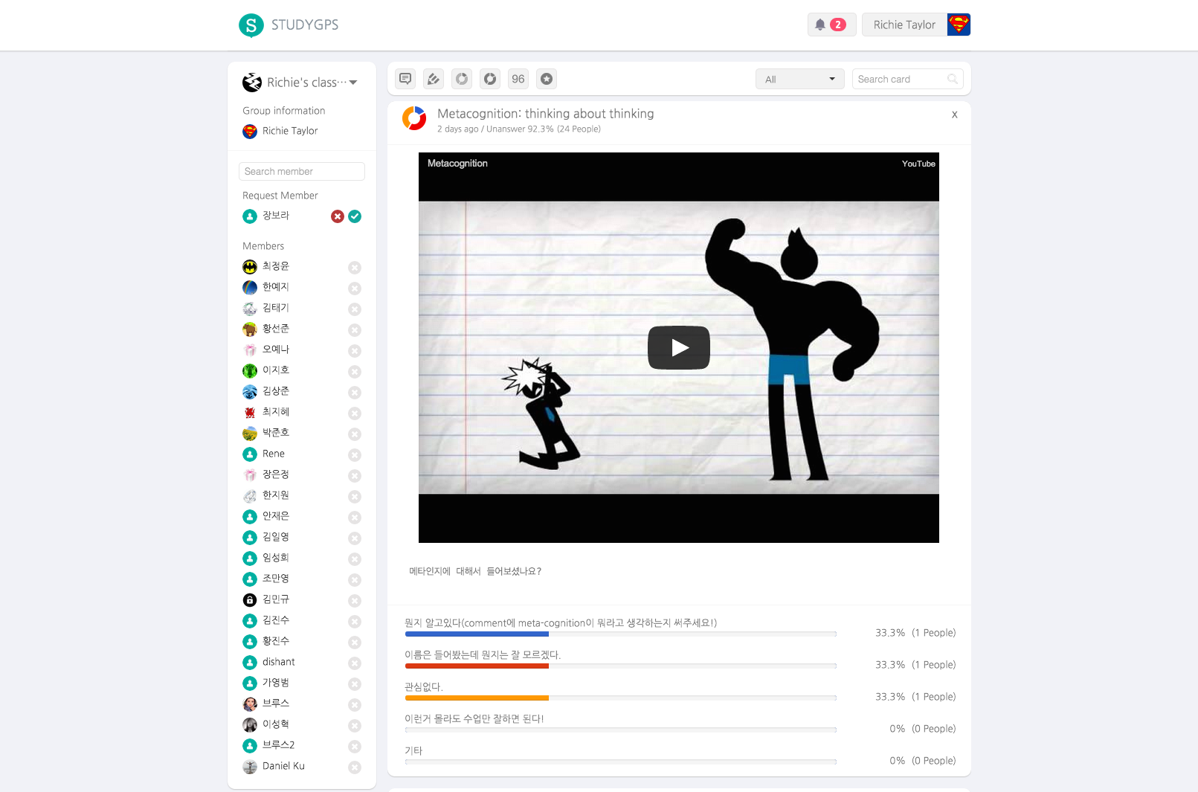Select poll option '이름은 들어봤는데 뭔지는 잘 모르겠다'
This screenshot has width=1198, height=792.
[x=483, y=655]
